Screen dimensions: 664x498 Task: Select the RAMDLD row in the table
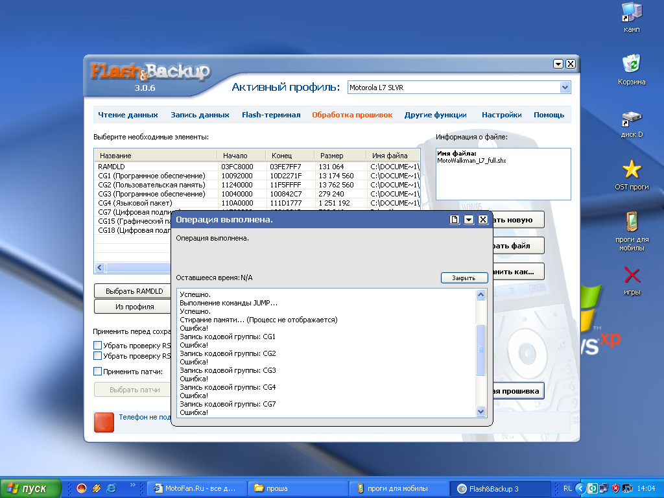257,167
